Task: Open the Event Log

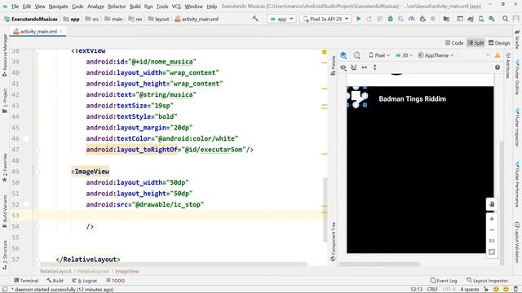Action: (444, 280)
